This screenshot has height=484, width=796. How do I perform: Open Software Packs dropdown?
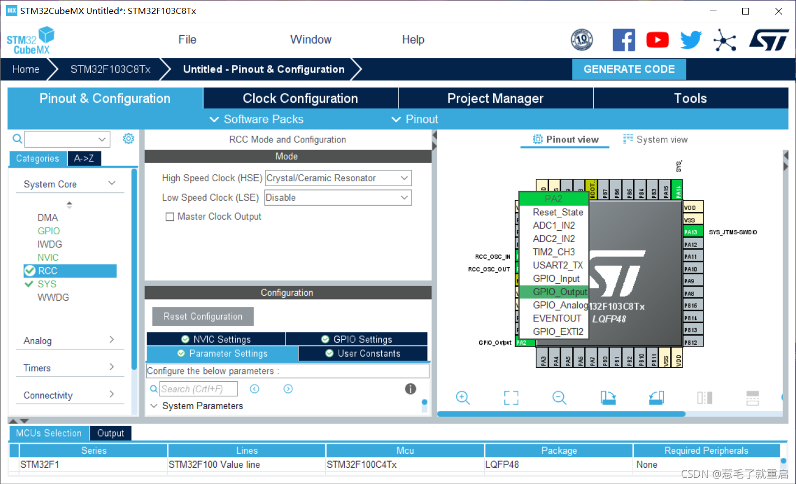pyautogui.click(x=256, y=119)
